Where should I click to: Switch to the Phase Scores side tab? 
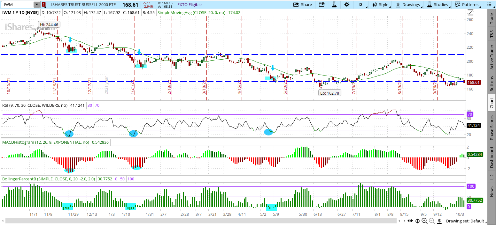pyautogui.click(x=492, y=127)
